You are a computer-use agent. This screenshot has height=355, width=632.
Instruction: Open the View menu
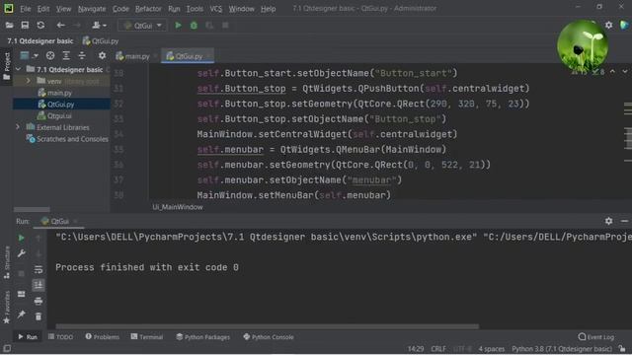tap(63, 9)
